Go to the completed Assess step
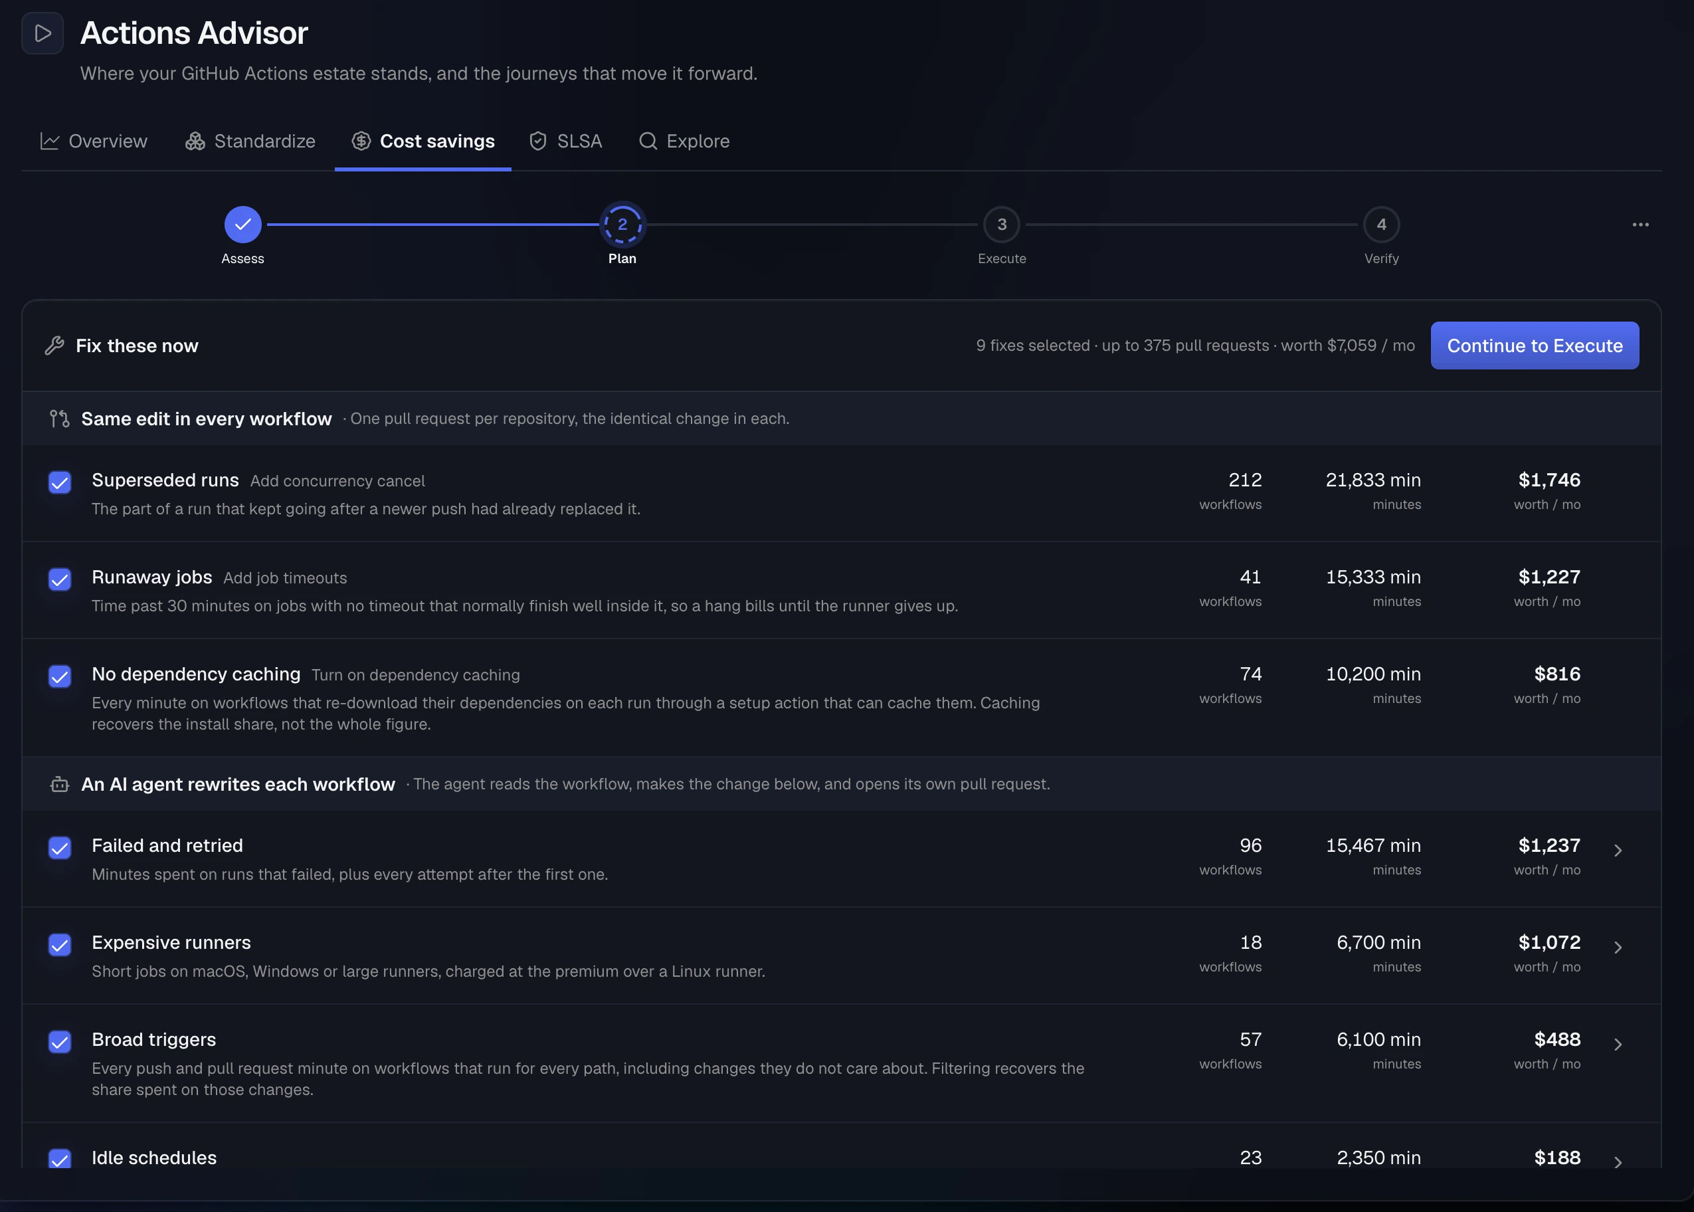1694x1212 pixels. tap(243, 225)
